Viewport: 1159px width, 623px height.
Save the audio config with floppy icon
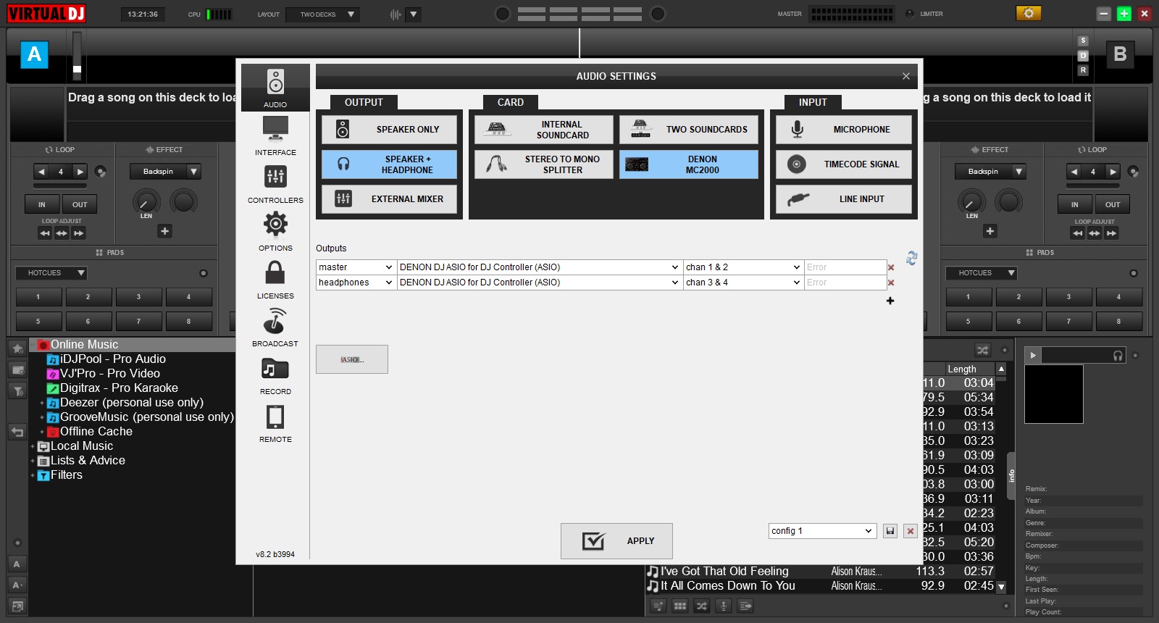[890, 531]
